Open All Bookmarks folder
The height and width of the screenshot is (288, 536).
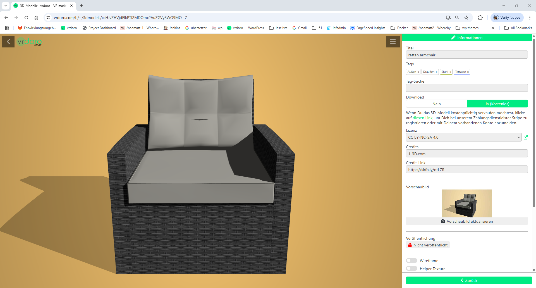[518, 28]
